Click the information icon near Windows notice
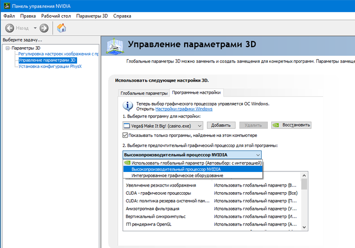The image size is (355, 248). click(x=128, y=106)
